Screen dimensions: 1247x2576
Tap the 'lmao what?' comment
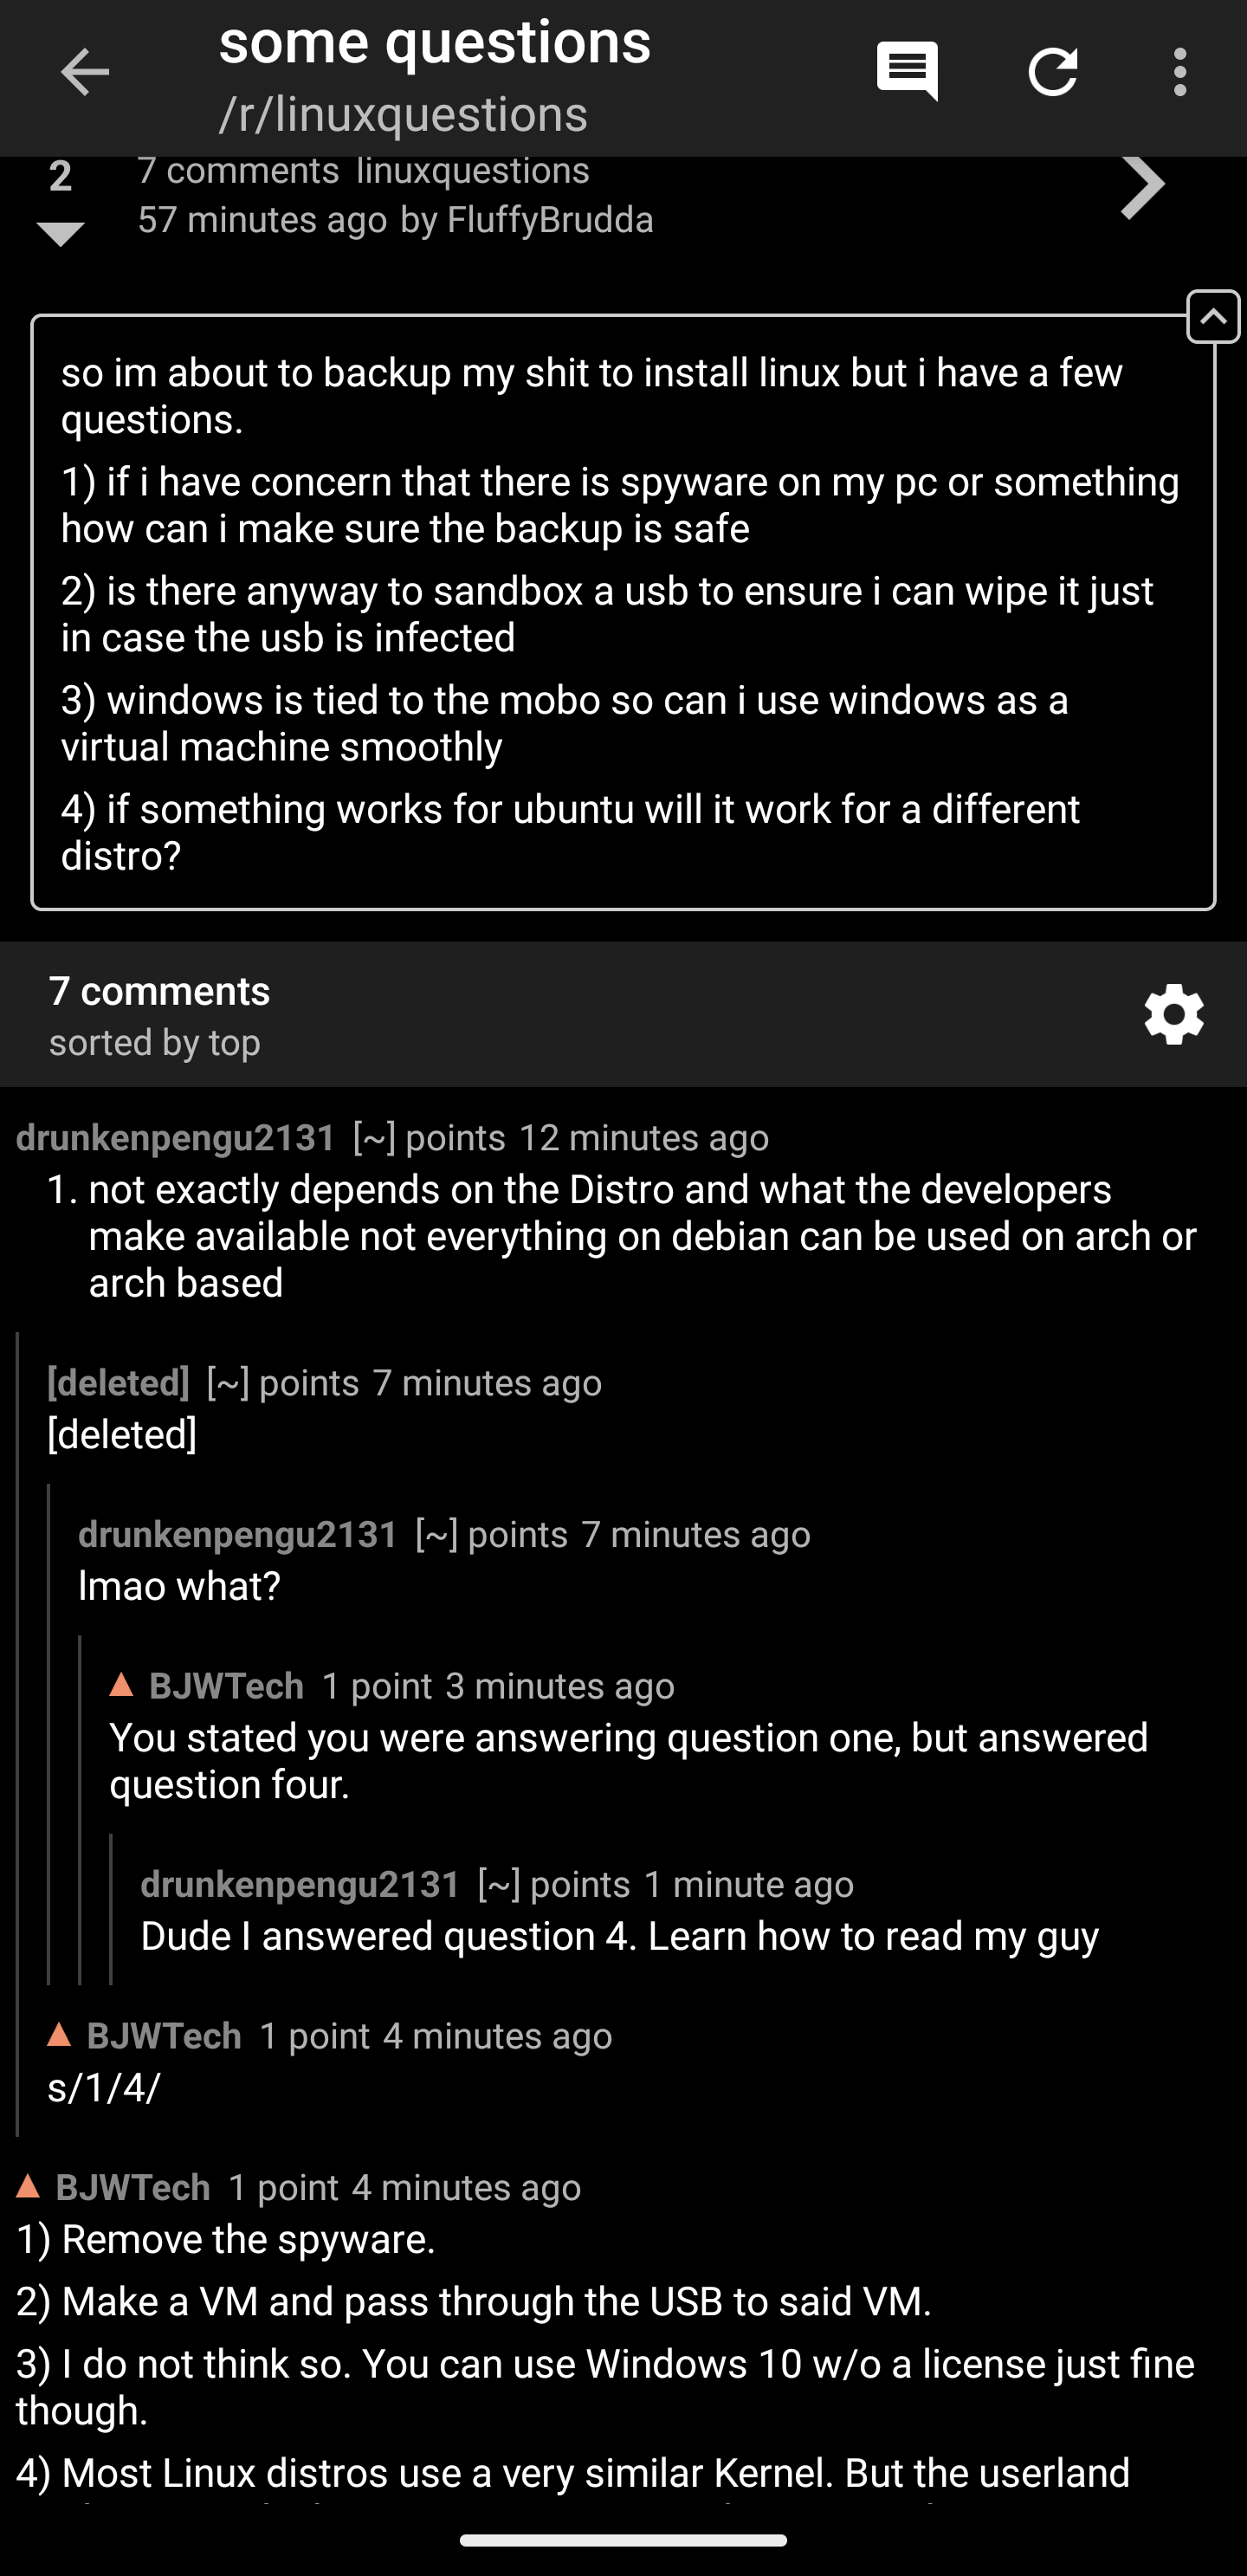[180, 1586]
